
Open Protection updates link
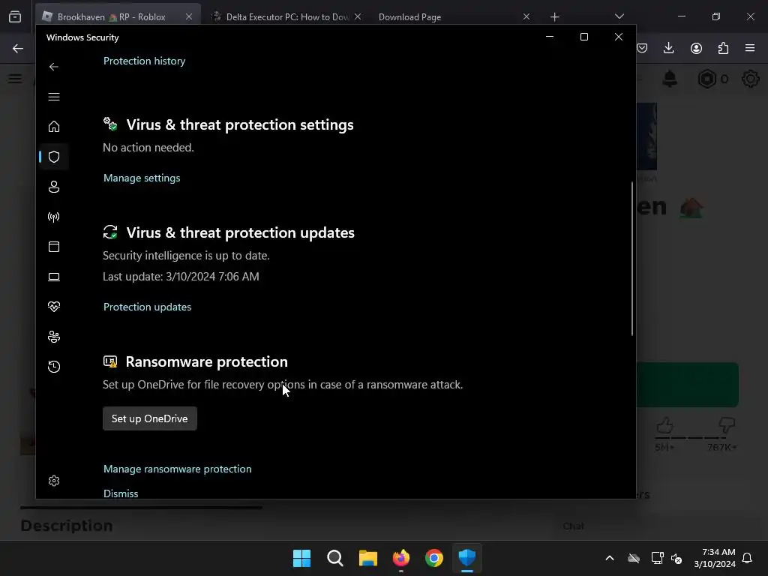[x=147, y=307]
